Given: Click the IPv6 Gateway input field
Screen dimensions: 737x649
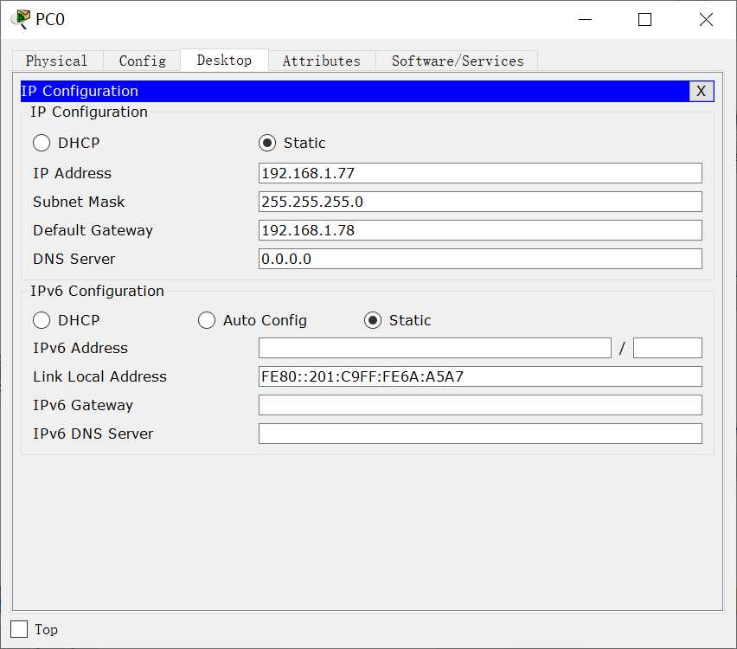Looking at the screenshot, I should (x=480, y=405).
